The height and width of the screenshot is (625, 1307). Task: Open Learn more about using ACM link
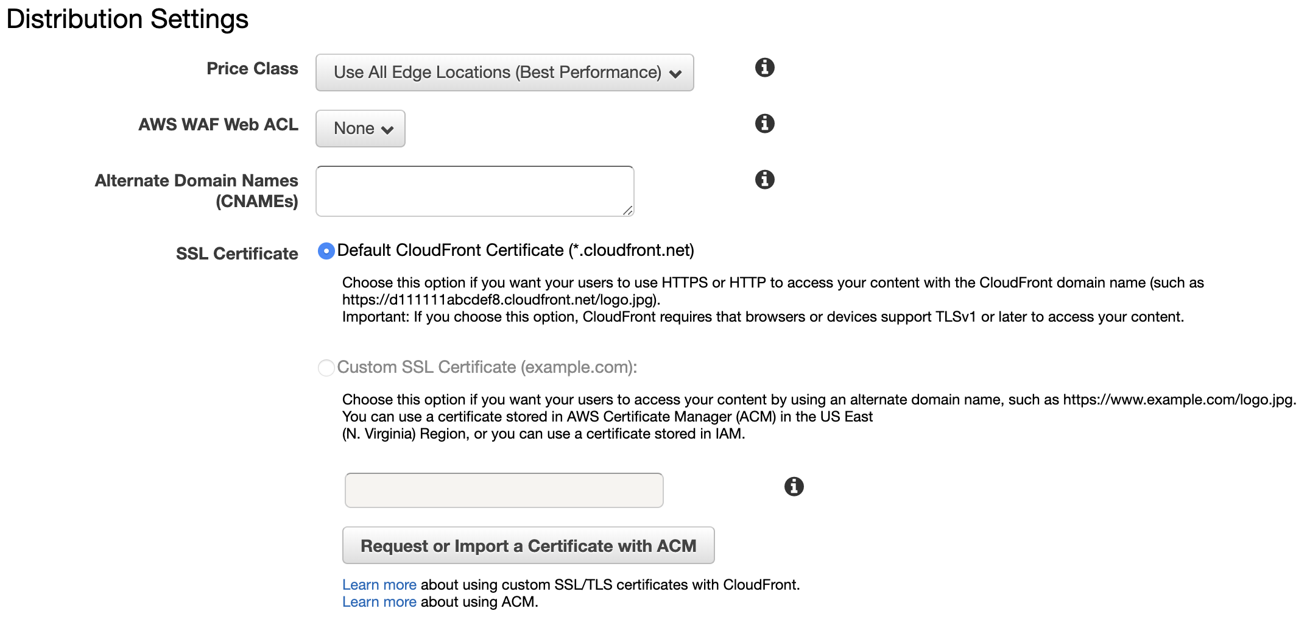379,602
